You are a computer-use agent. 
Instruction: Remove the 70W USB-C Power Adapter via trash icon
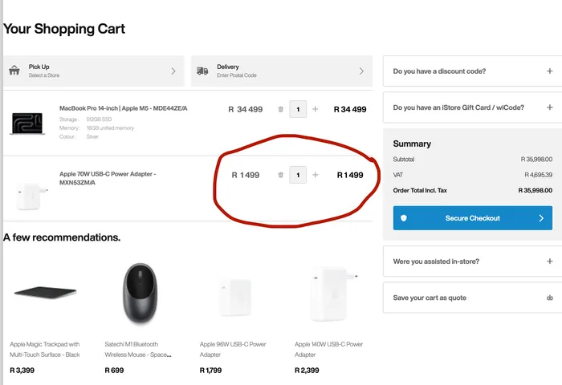pos(280,175)
